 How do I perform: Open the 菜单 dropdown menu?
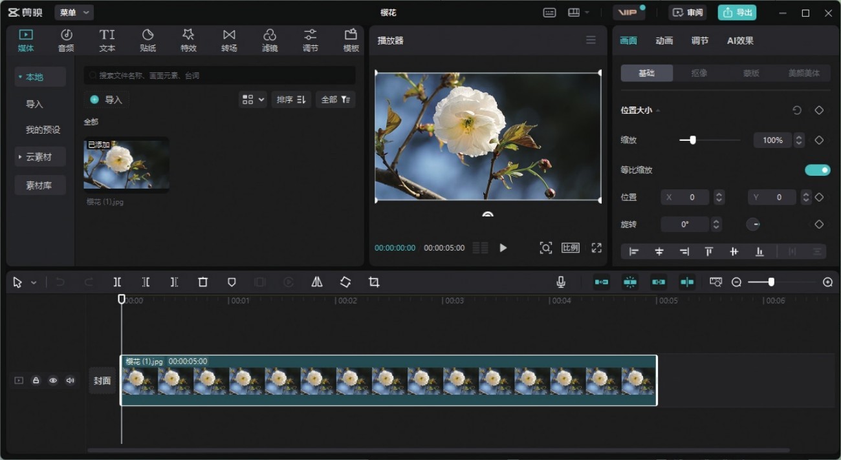(74, 12)
